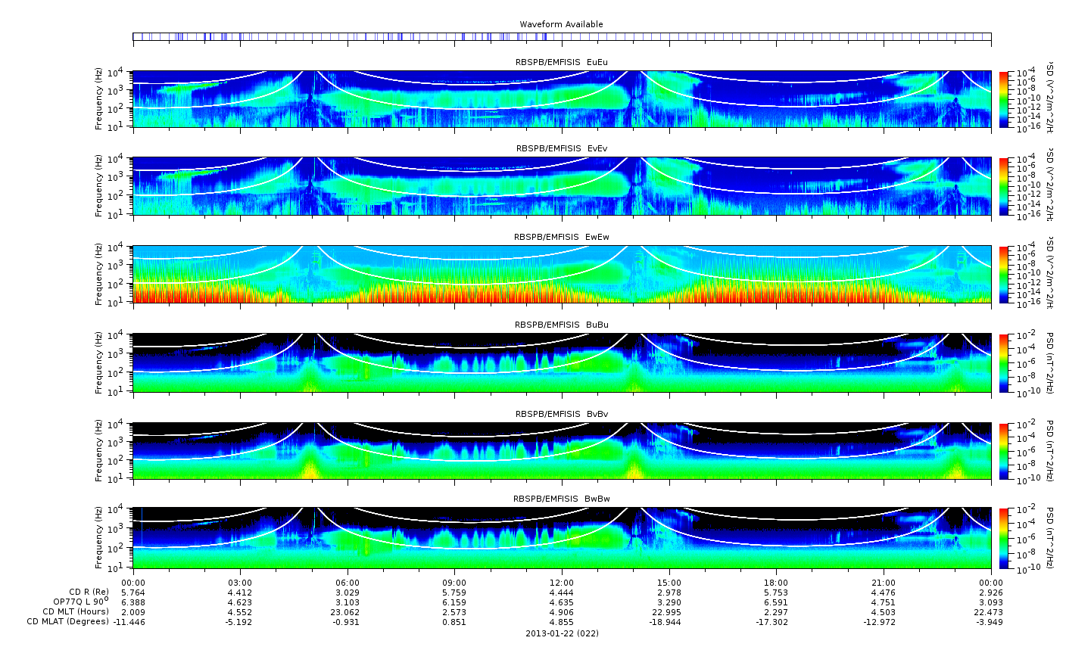Click the BuBu PSD color scale bar
The width and height of the screenshot is (1066, 650).
pos(1004,362)
